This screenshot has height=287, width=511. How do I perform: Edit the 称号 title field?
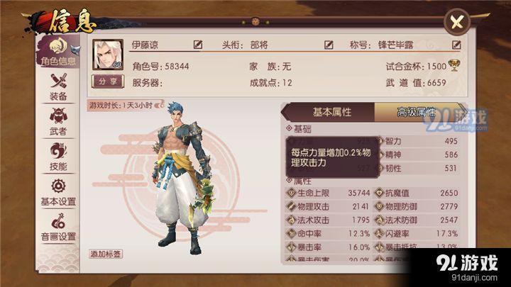point(456,45)
